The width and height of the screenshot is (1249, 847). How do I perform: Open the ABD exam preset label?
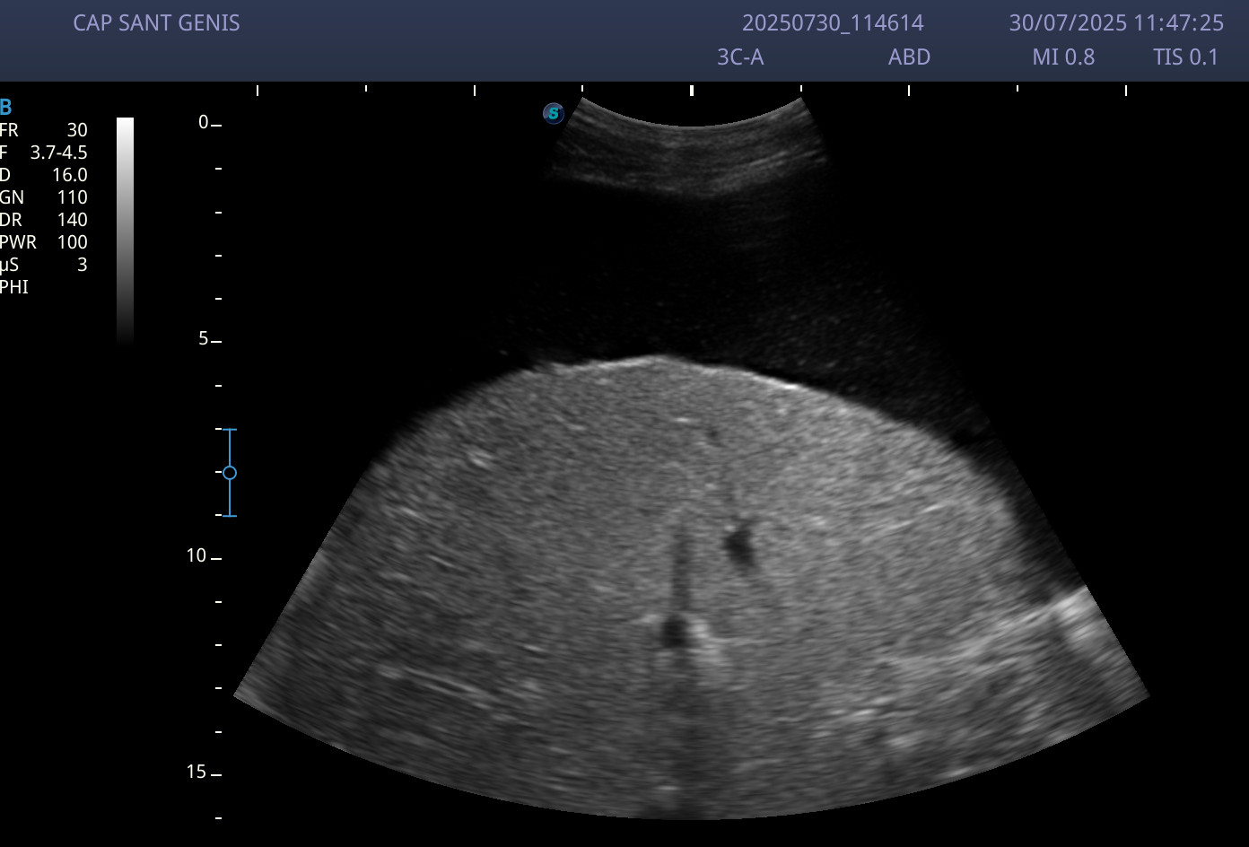tap(909, 57)
